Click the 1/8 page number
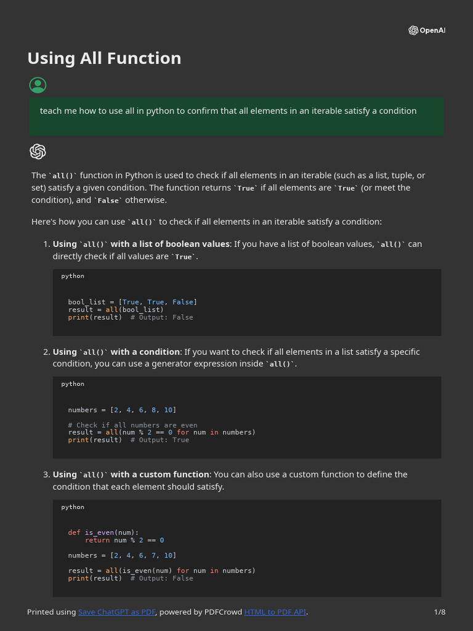 click(x=439, y=612)
